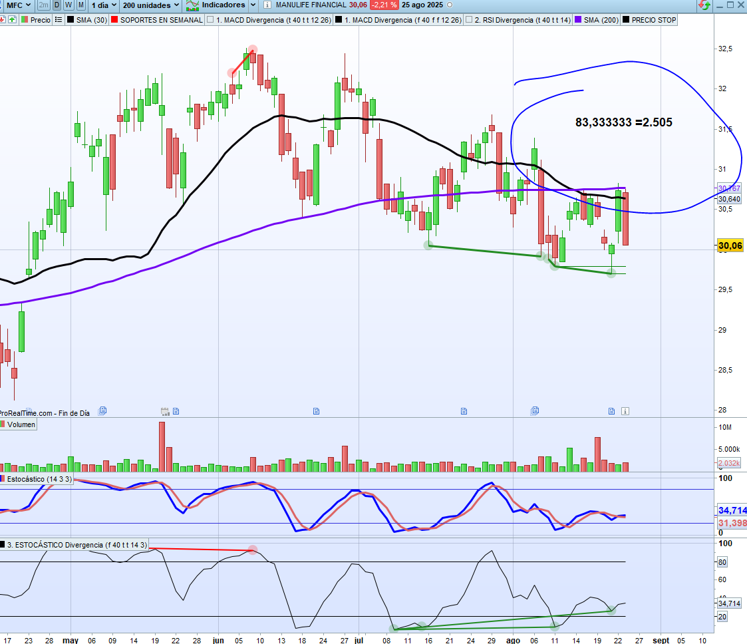Click the -2,21 % change badge

tap(384, 5)
